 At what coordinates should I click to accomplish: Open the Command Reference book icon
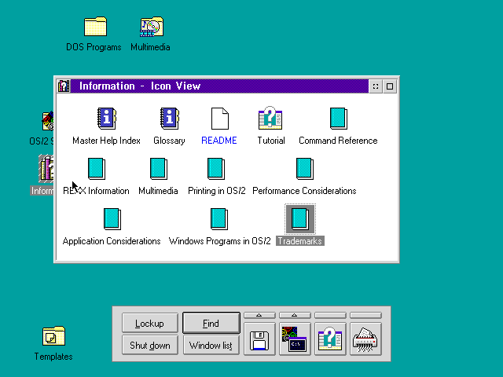(339, 119)
